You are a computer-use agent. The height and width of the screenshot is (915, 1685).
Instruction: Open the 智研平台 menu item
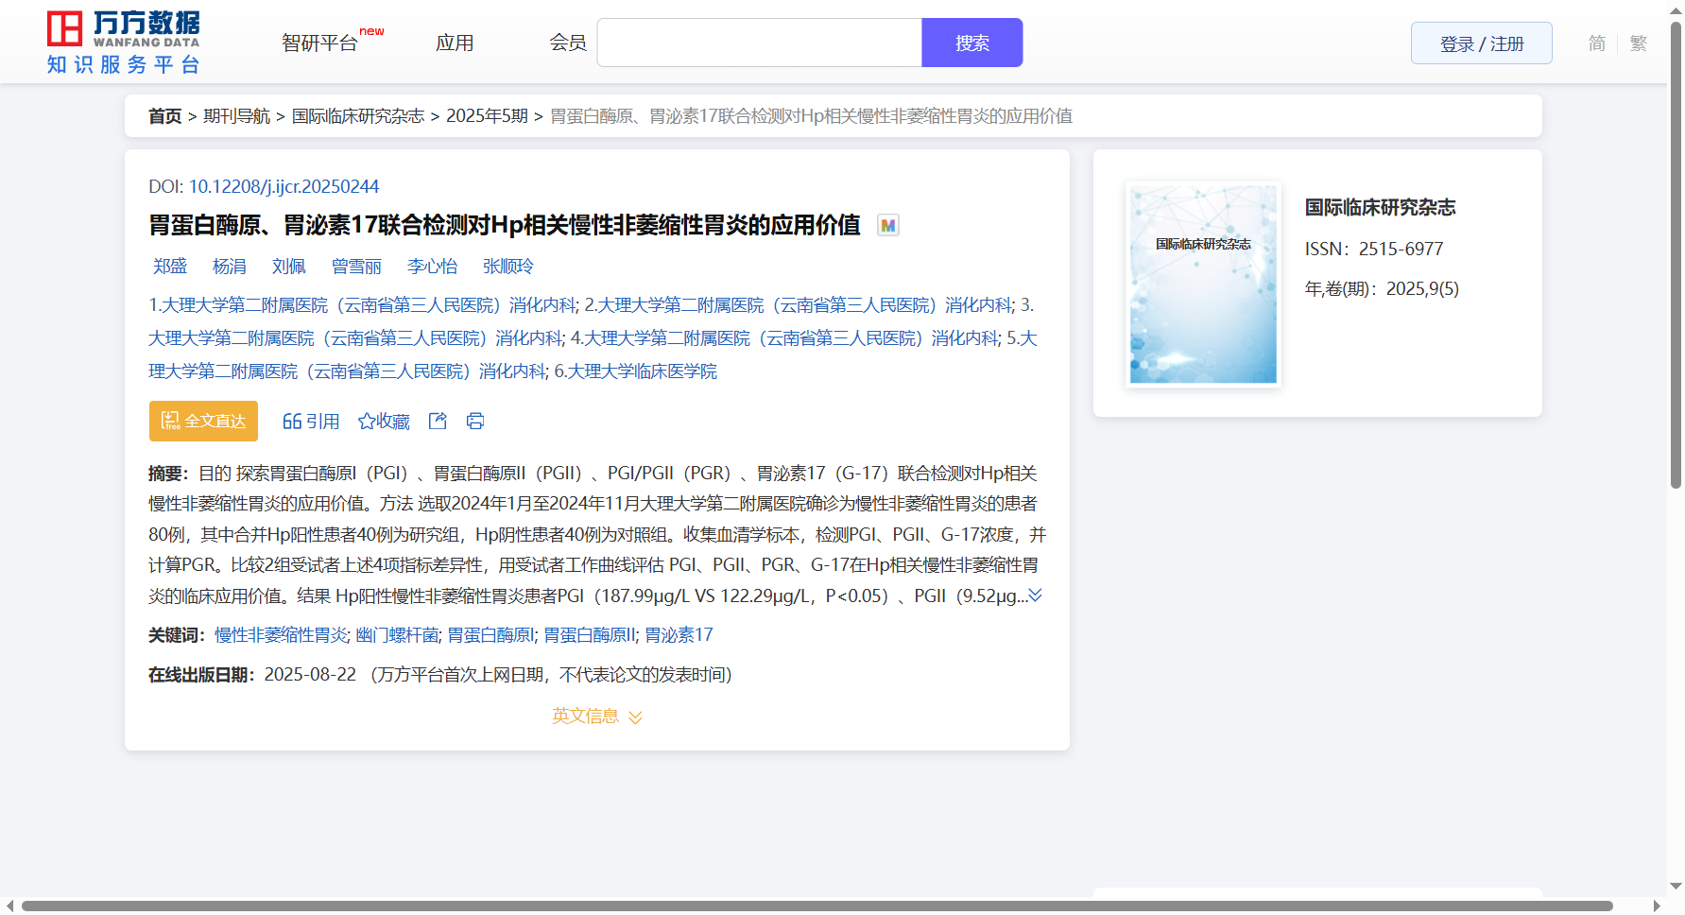point(320,43)
